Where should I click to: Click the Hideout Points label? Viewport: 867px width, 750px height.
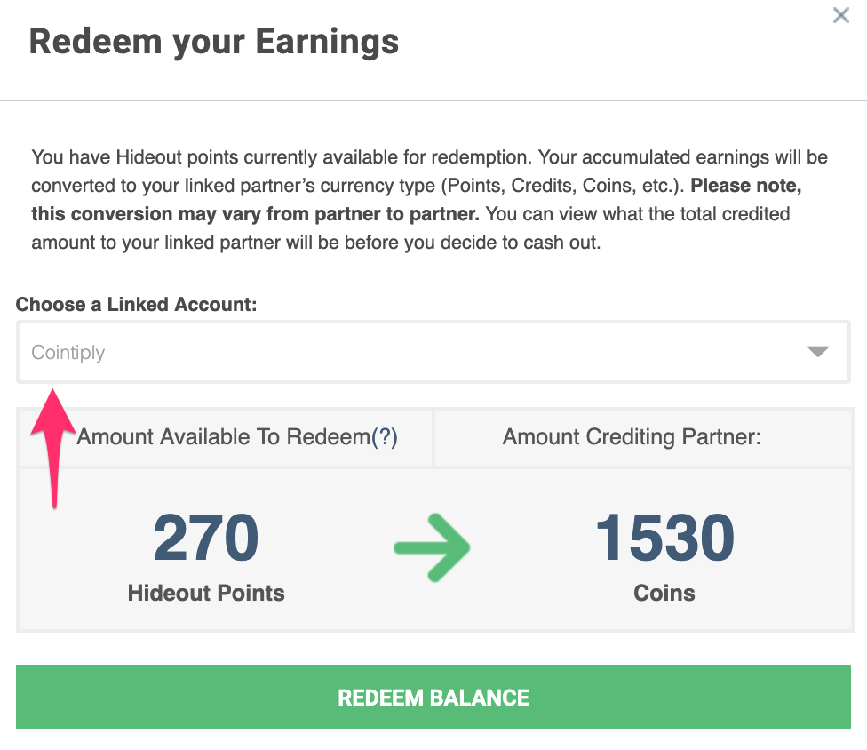(x=205, y=593)
